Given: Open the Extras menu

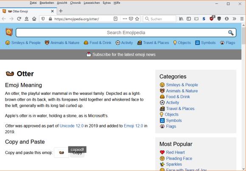Looking at the screenshot, I should click(x=107, y=3).
